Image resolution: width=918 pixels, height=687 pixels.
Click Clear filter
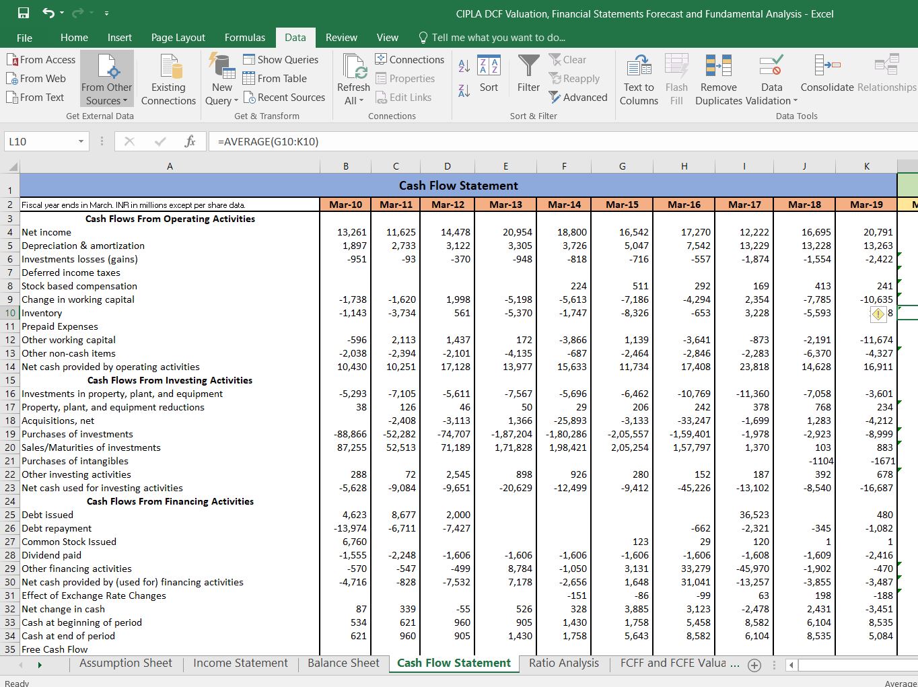click(567, 59)
